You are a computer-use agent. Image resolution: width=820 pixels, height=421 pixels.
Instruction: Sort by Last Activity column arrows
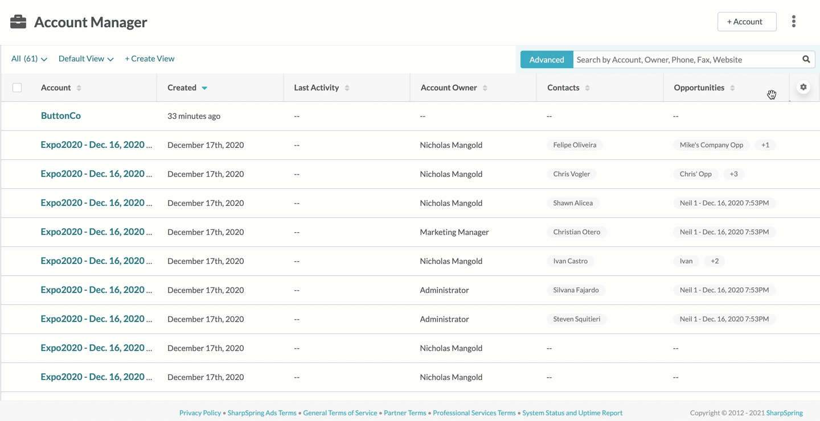point(347,88)
